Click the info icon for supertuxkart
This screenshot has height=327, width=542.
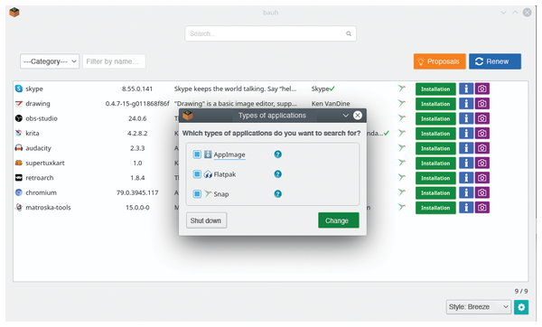[466, 163]
